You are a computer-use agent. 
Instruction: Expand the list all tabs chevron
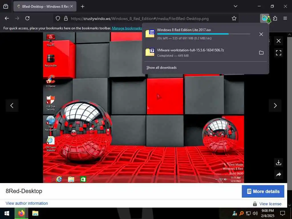pyautogui.click(x=235, y=6)
